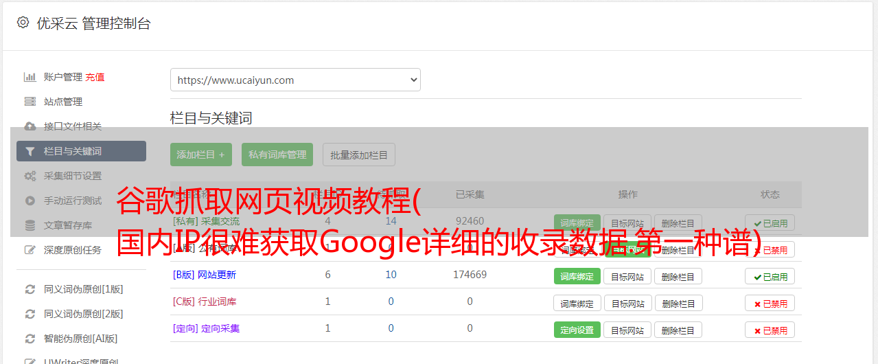The height and width of the screenshot is (364, 878).
Task: Click 词库绑定 for the 行业词库 row
Action: (577, 303)
